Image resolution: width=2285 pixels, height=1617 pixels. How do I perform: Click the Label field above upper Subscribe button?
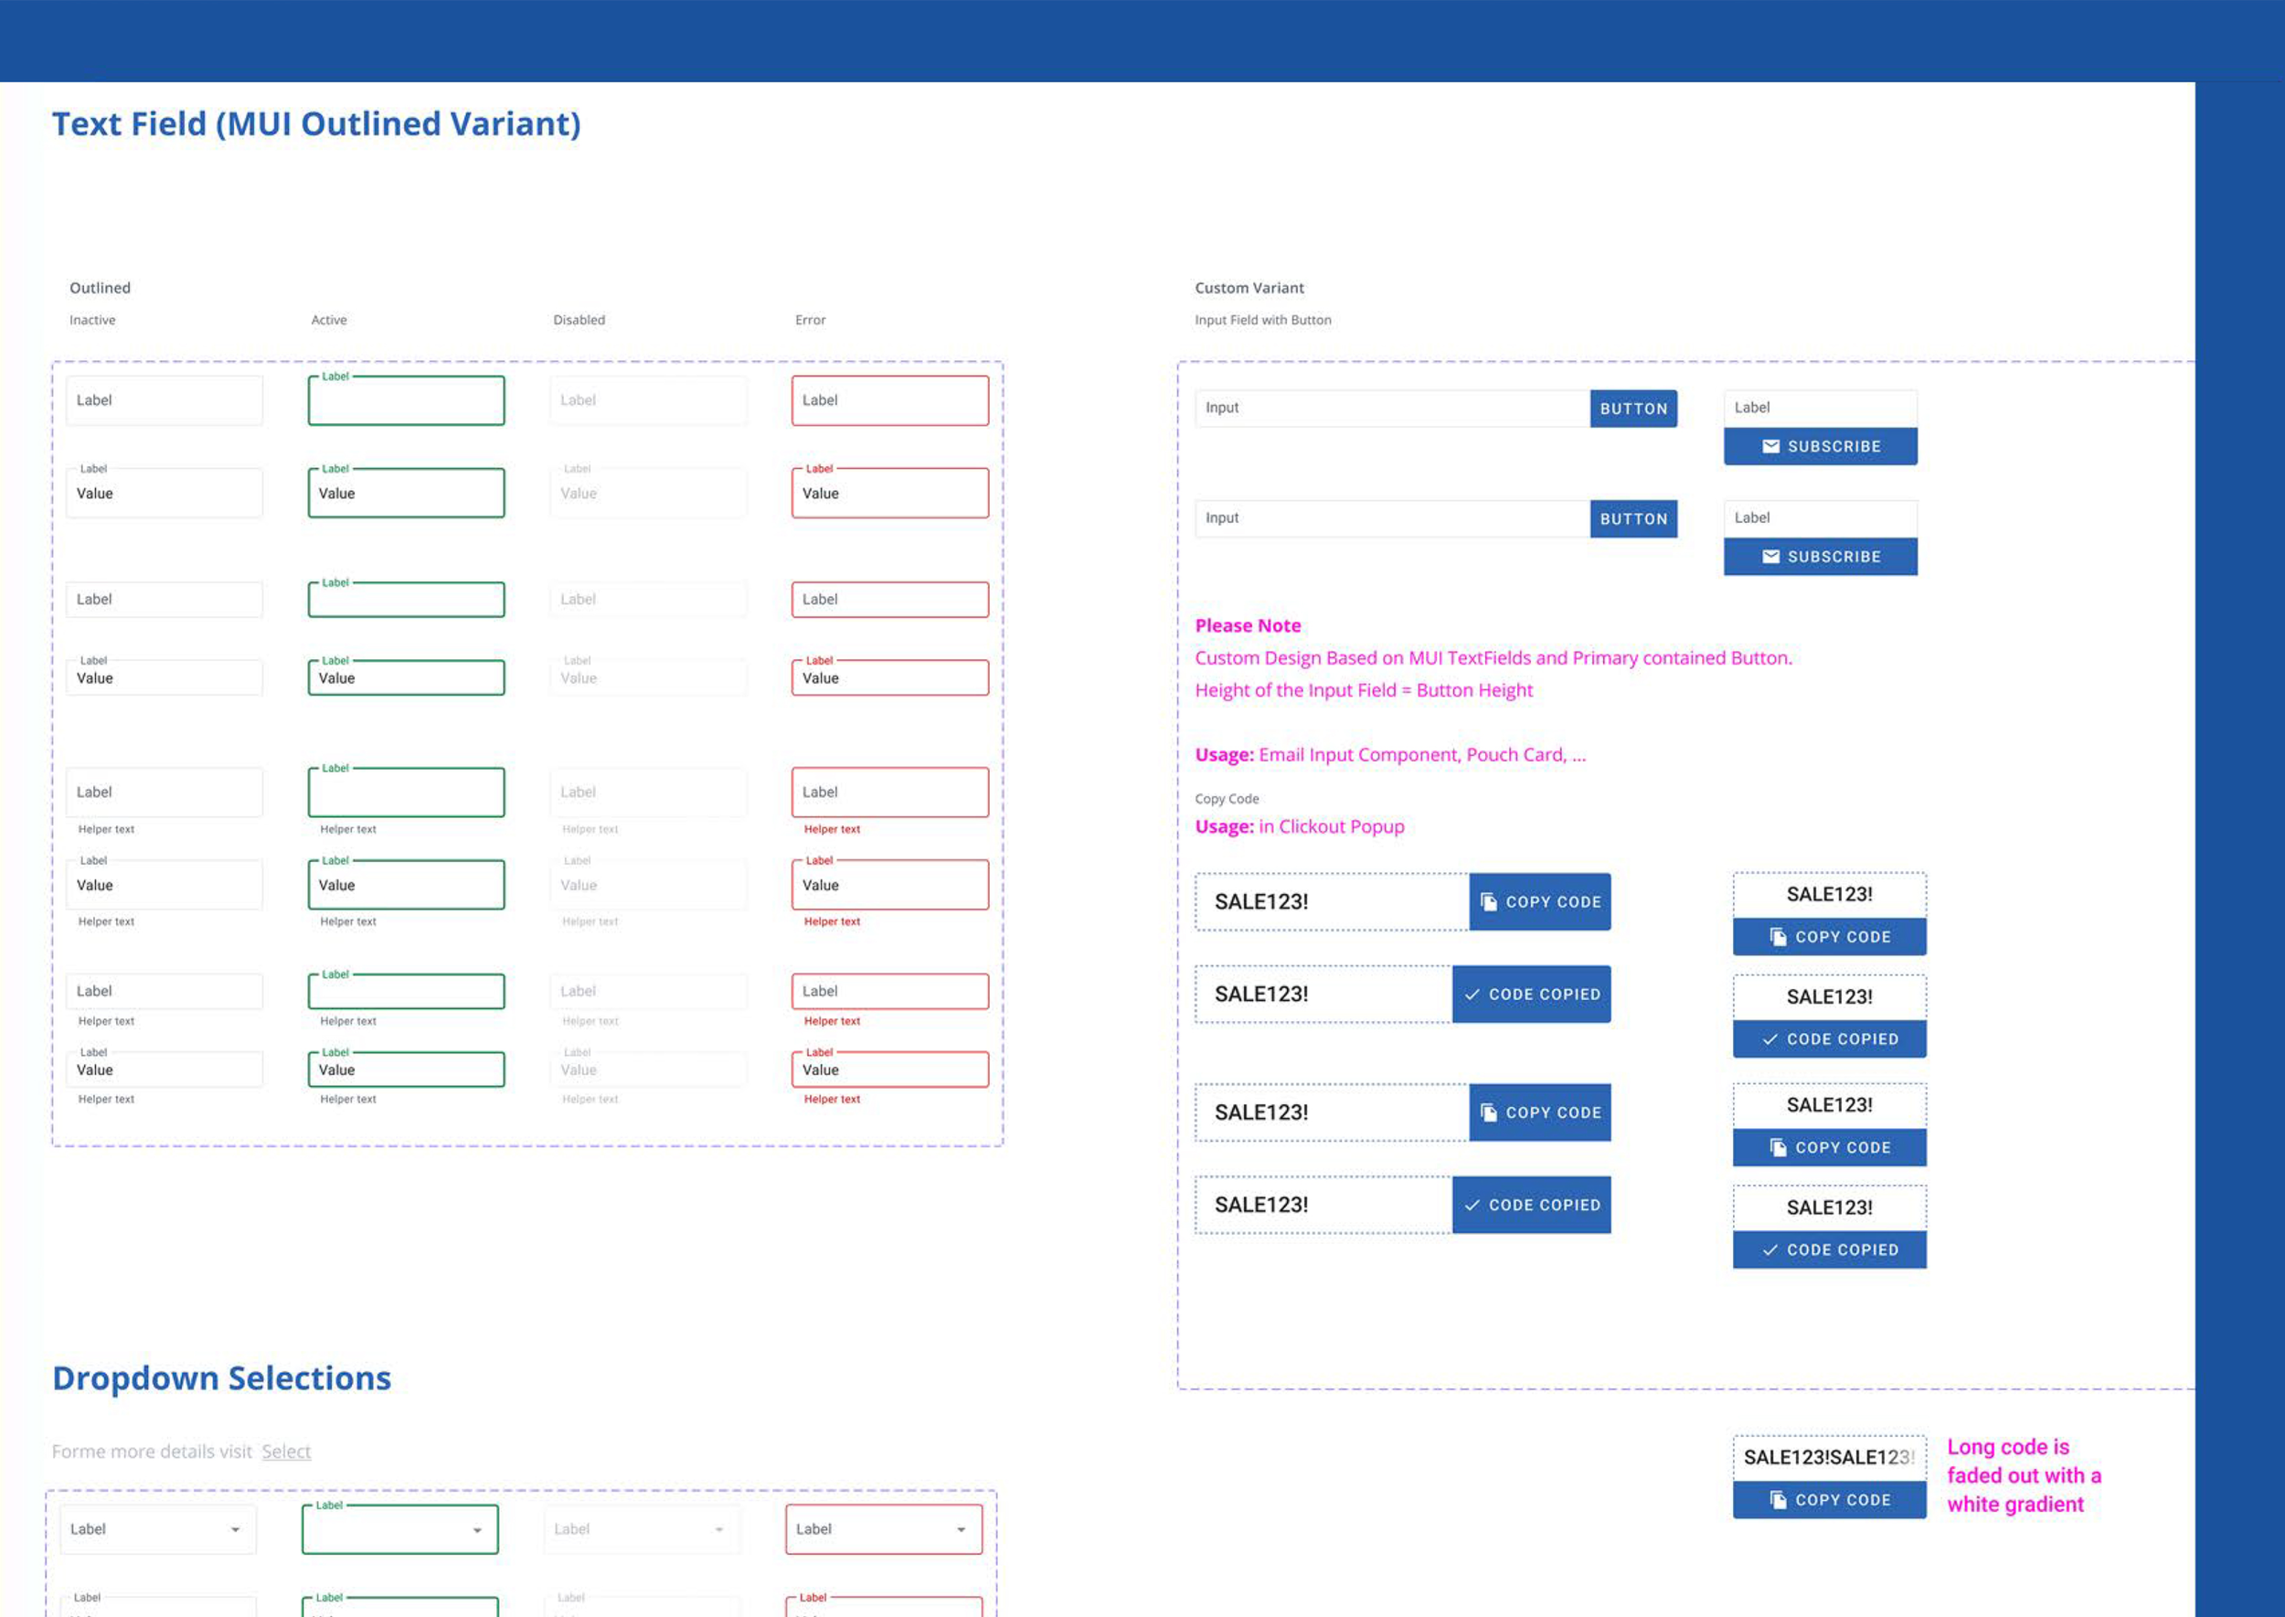click(1819, 409)
